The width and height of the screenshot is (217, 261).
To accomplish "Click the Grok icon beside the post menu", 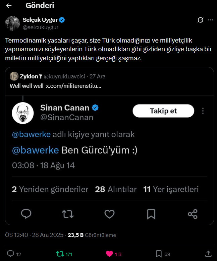I will click(201, 20).
